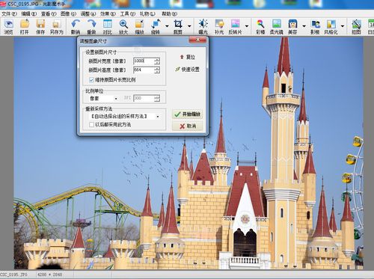Click the 另存为 (save as) icon

57,27
